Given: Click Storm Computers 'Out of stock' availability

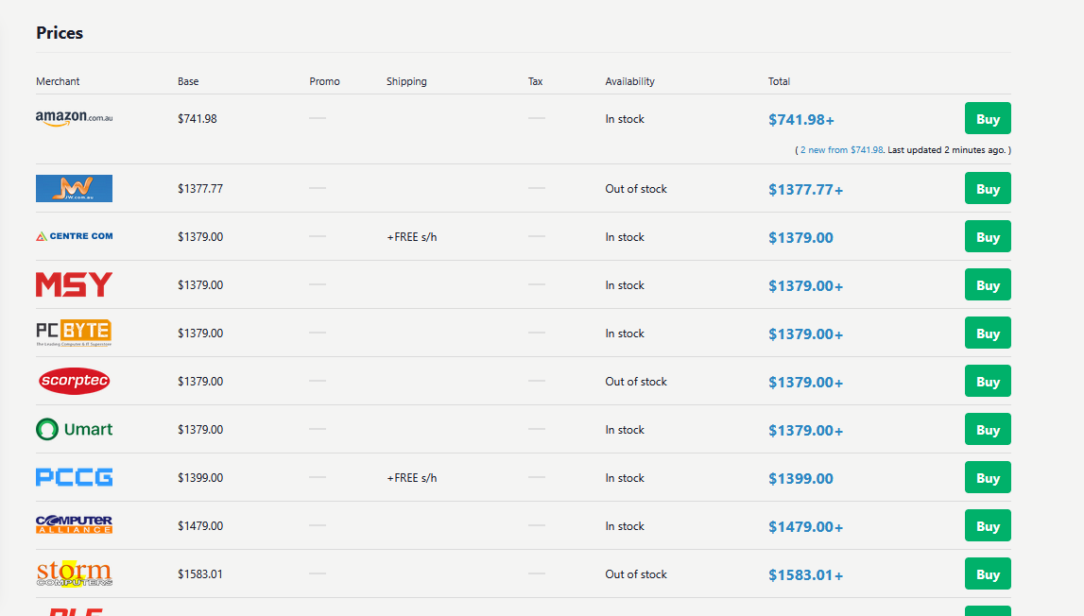Looking at the screenshot, I should click(x=636, y=573).
